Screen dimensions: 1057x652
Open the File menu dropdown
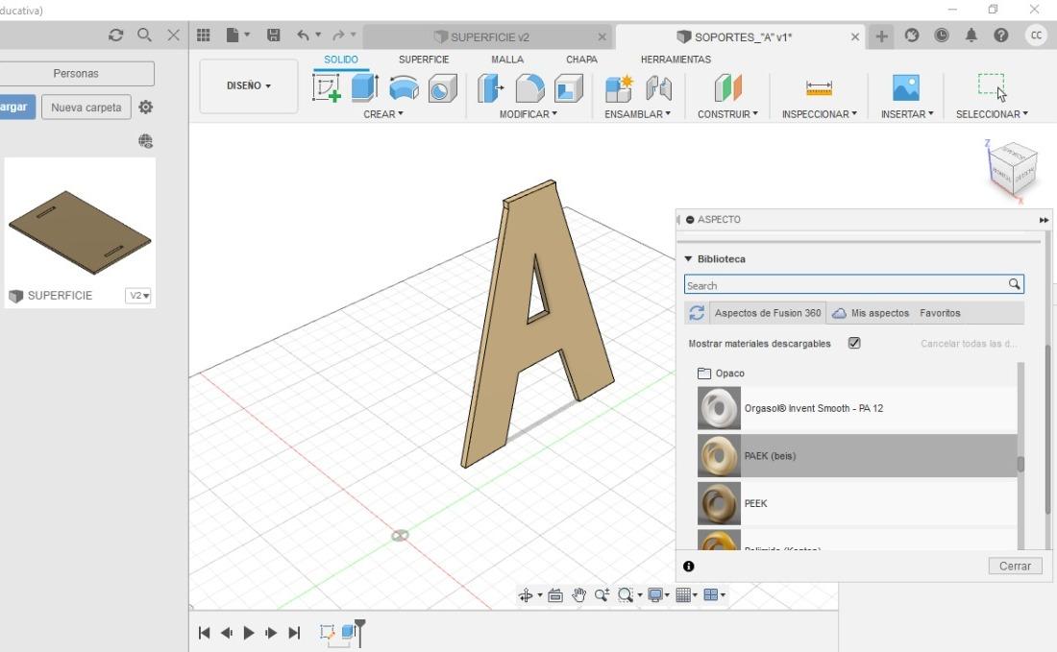(x=237, y=35)
